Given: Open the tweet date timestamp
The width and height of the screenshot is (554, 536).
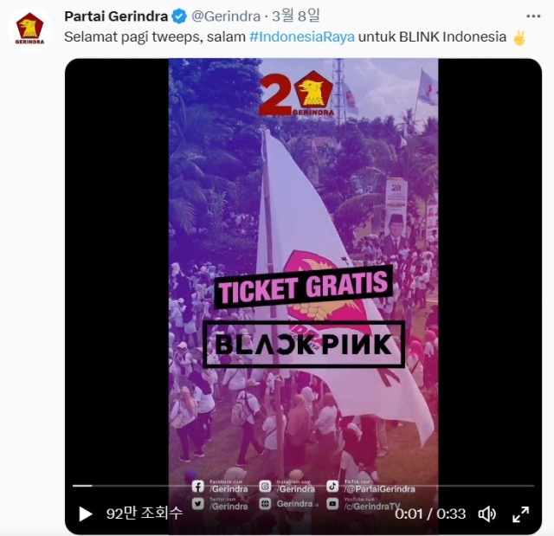Looking at the screenshot, I should pos(295,16).
